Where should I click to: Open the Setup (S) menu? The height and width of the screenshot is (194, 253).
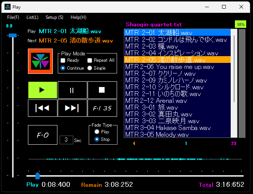(54, 17)
